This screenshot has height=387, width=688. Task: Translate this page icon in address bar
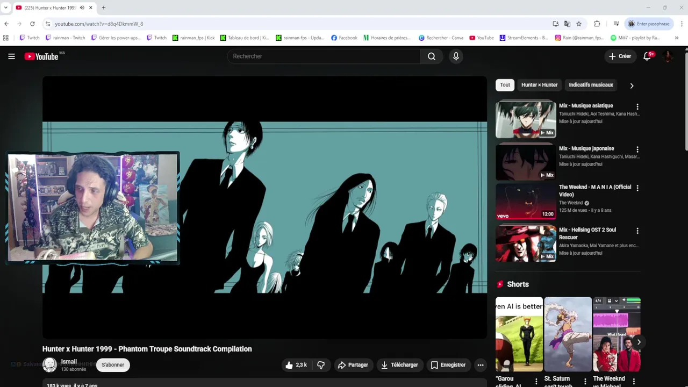tap(567, 24)
